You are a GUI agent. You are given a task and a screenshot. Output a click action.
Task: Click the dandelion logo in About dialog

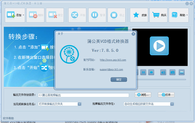click(70, 54)
